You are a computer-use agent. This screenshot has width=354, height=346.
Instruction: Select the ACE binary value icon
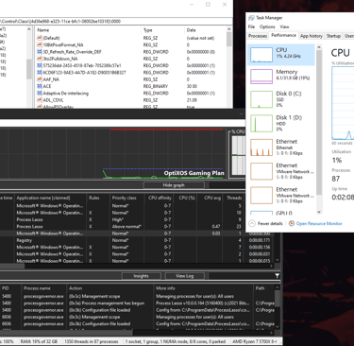40,86
